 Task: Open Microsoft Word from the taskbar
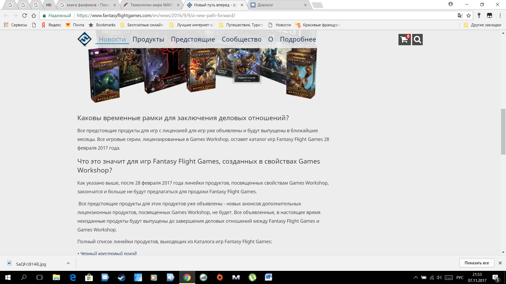point(269,277)
